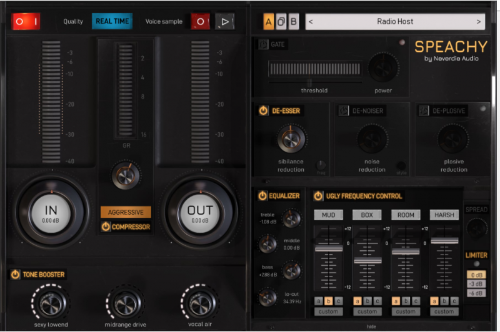Go to next preset arrow
Viewport: 500px width, 332px height.
pyautogui.click(x=478, y=22)
